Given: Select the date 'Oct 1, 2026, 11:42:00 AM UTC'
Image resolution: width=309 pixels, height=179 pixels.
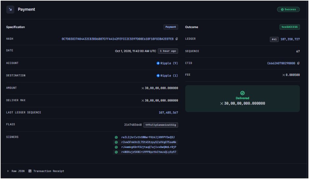Looking at the screenshot, I should click(x=135, y=51).
